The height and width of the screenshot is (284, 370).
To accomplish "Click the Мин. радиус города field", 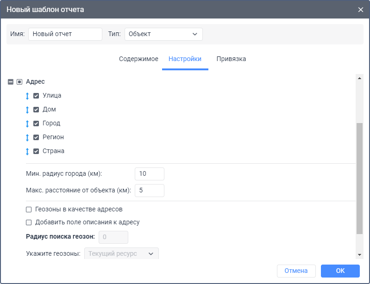I will pos(149,174).
